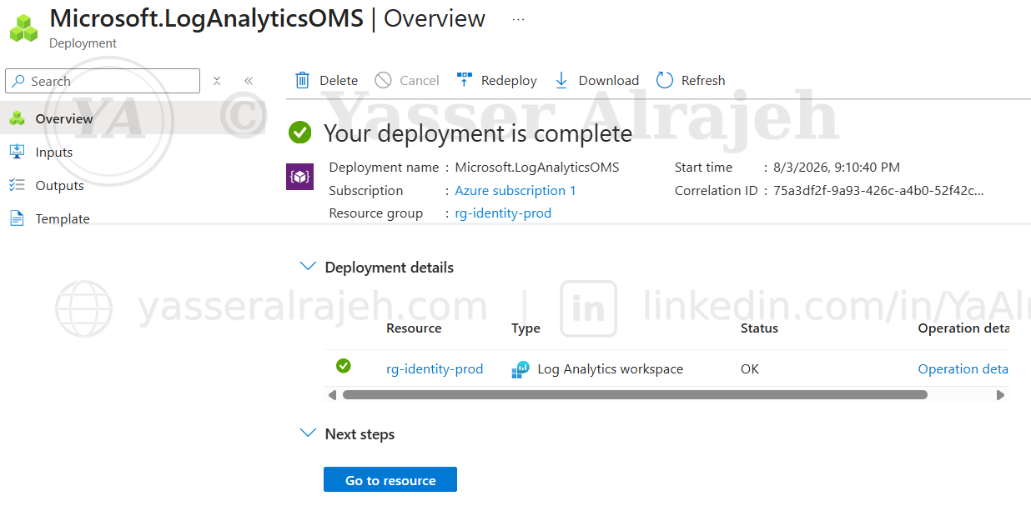
Task: Click the green check in resource row
Action: 343,366
